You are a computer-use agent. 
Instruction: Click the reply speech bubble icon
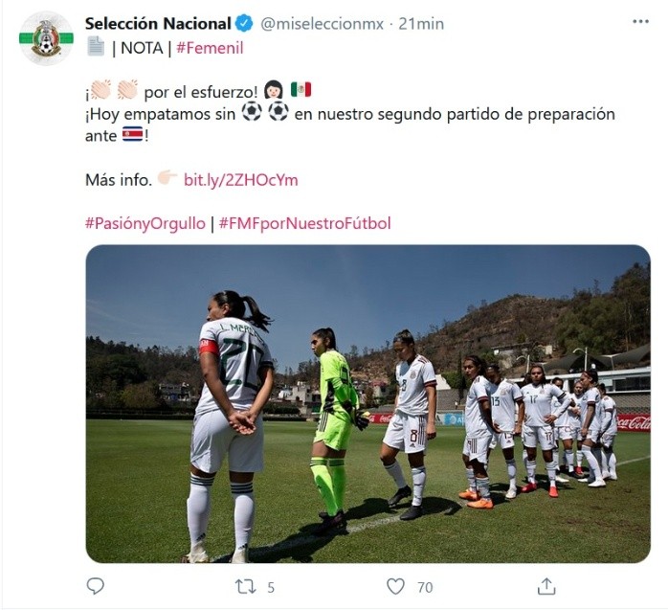95,586
